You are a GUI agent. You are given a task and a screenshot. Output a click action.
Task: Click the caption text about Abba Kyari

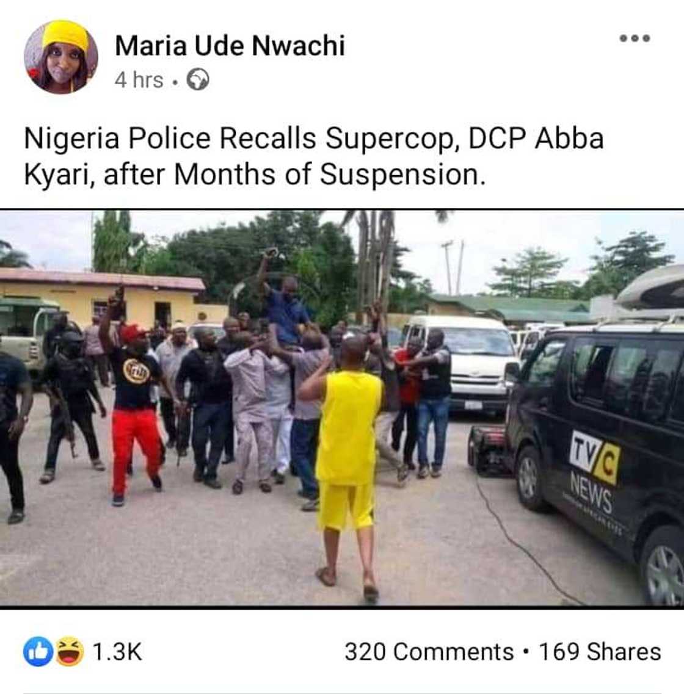(x=314, y=156)
